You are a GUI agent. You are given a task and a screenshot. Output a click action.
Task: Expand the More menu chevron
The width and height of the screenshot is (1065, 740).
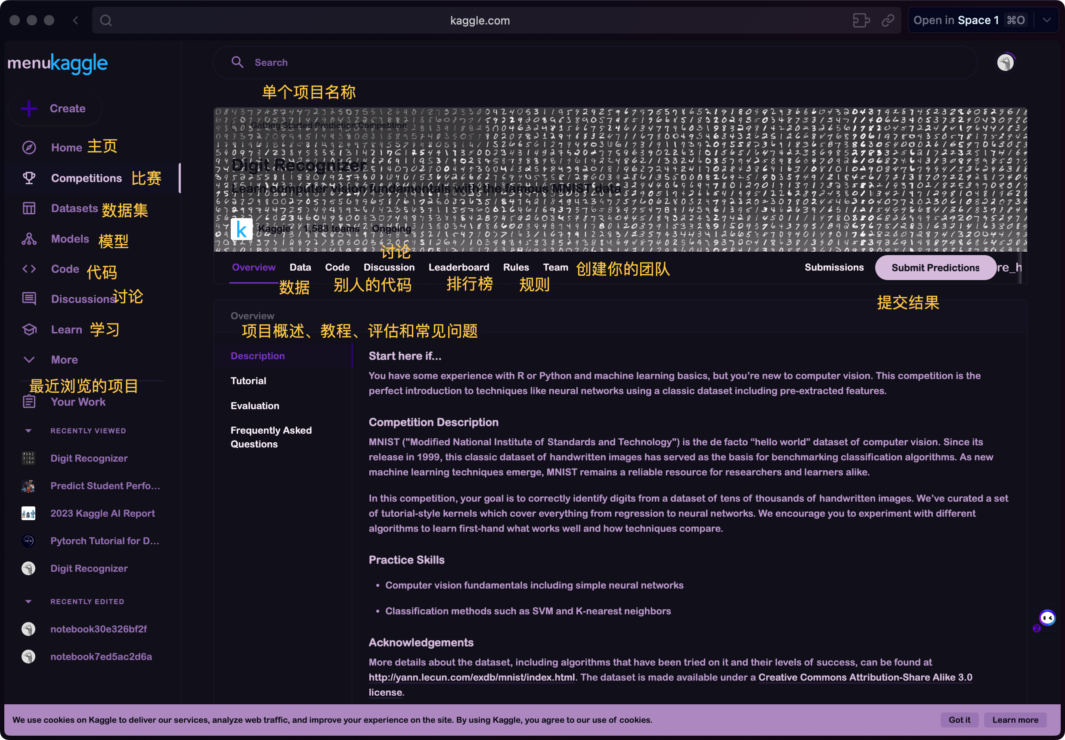click(29, 360)
